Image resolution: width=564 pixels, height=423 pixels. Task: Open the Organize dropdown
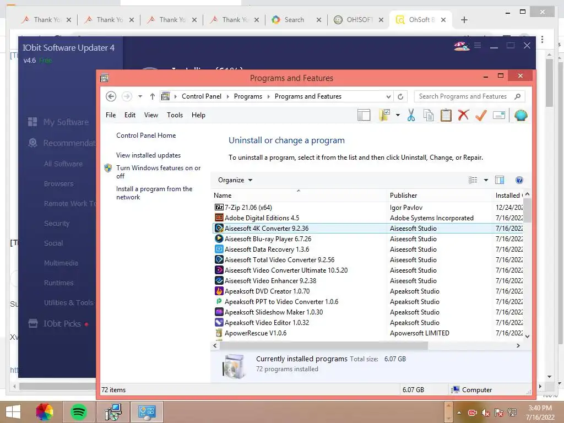click(235, 180)
